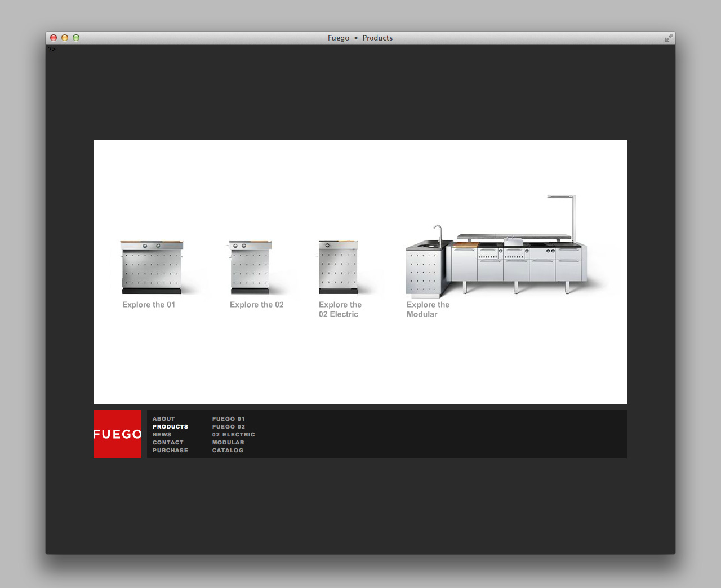The width and height of the screenshot is (721, 588).
Task: Select the Fuego 02 grill image
Action: coord(250,268)
